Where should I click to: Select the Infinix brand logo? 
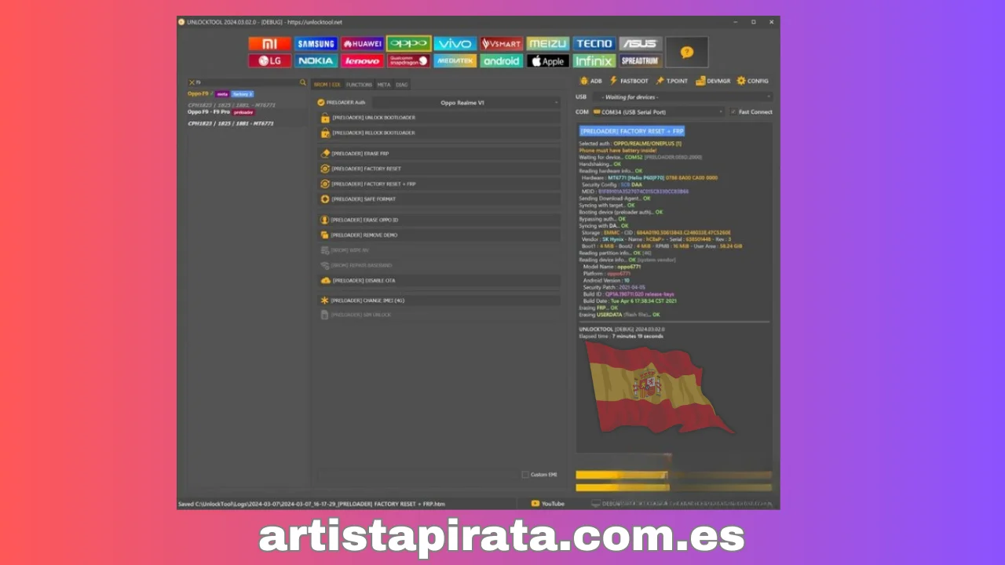pos(594,60)
